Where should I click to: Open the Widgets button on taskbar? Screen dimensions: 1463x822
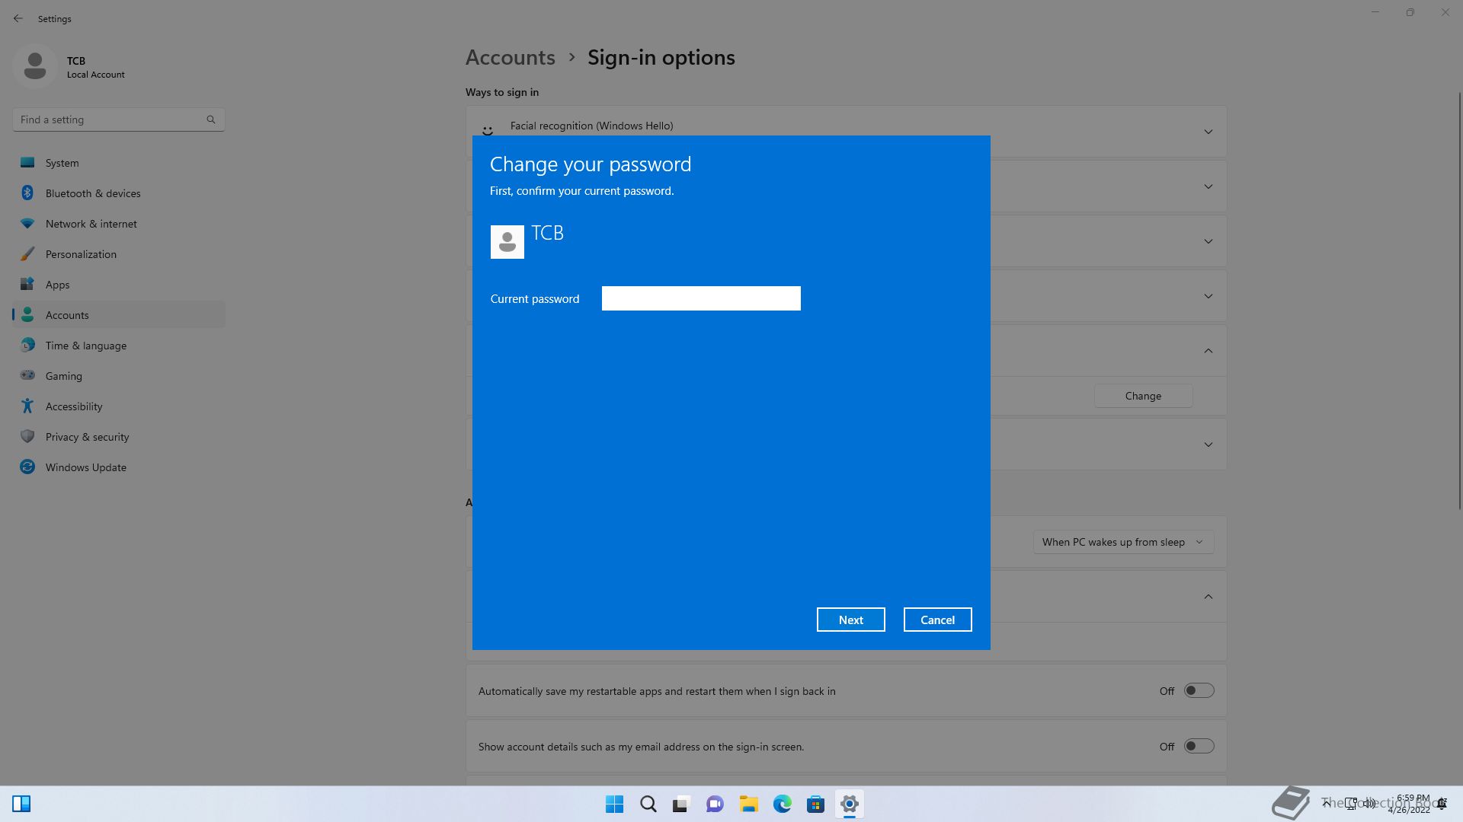(21, 804)
